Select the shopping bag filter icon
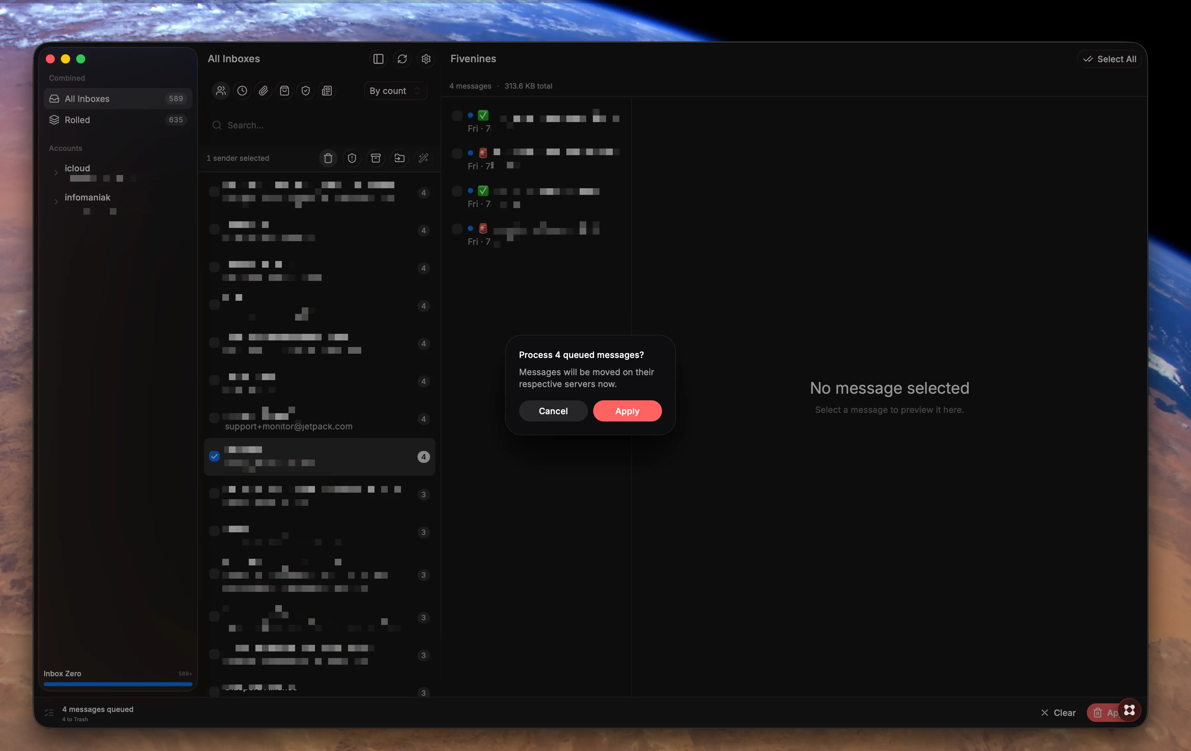The height and width of the screenshot is (751, 1191). coord(285,91)
